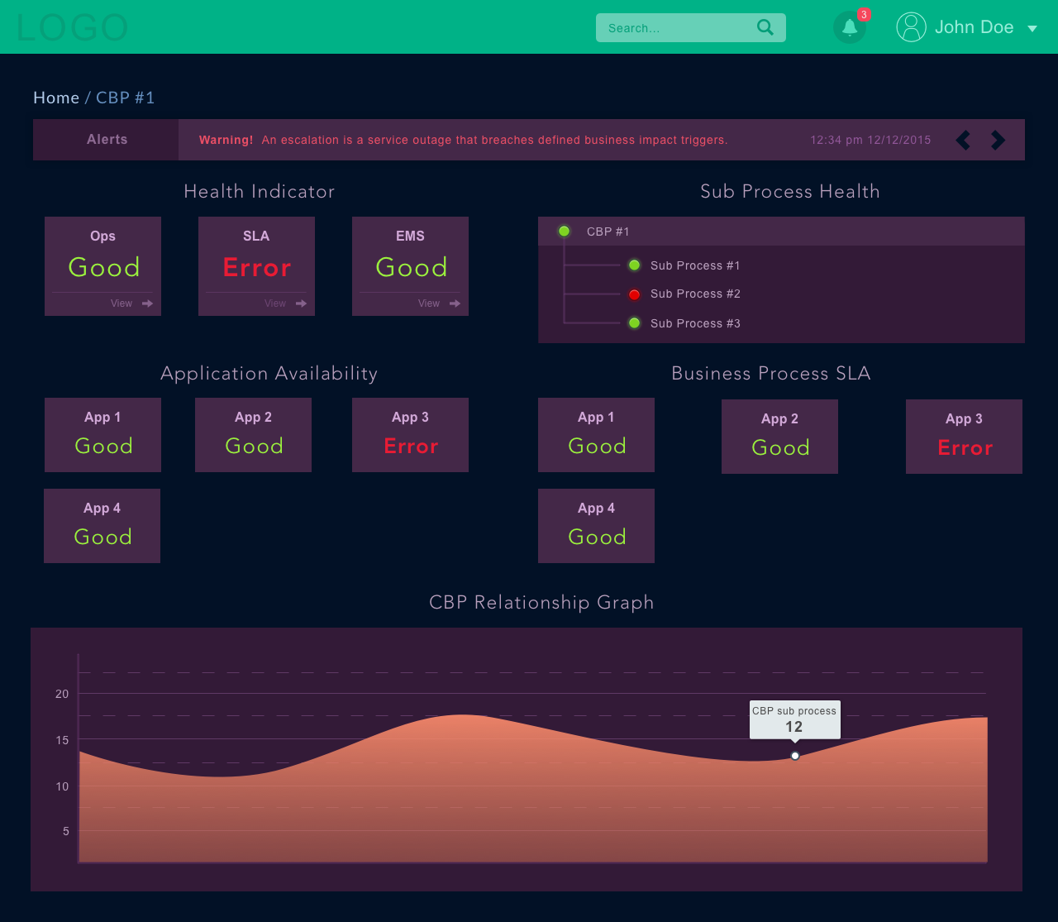Click the red notification count badge

(x=864, y=15)
